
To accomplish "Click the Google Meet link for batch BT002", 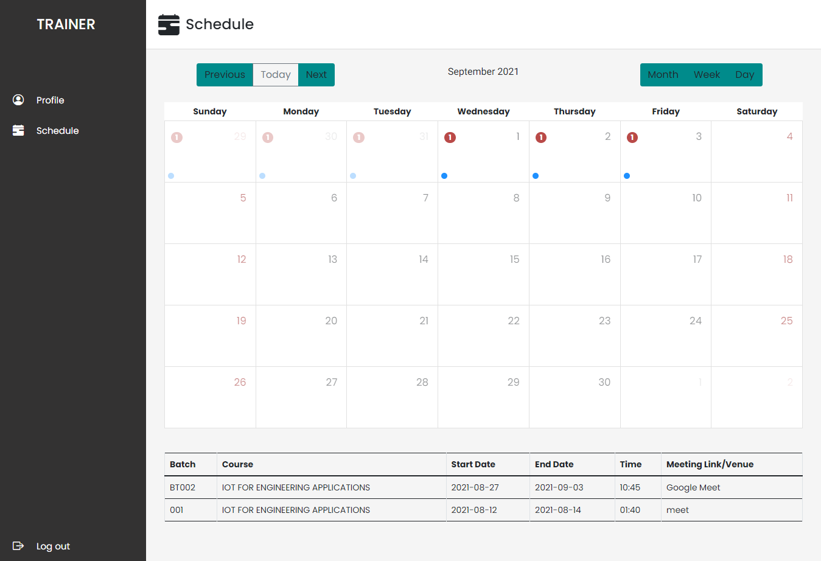I will [694, 487].
